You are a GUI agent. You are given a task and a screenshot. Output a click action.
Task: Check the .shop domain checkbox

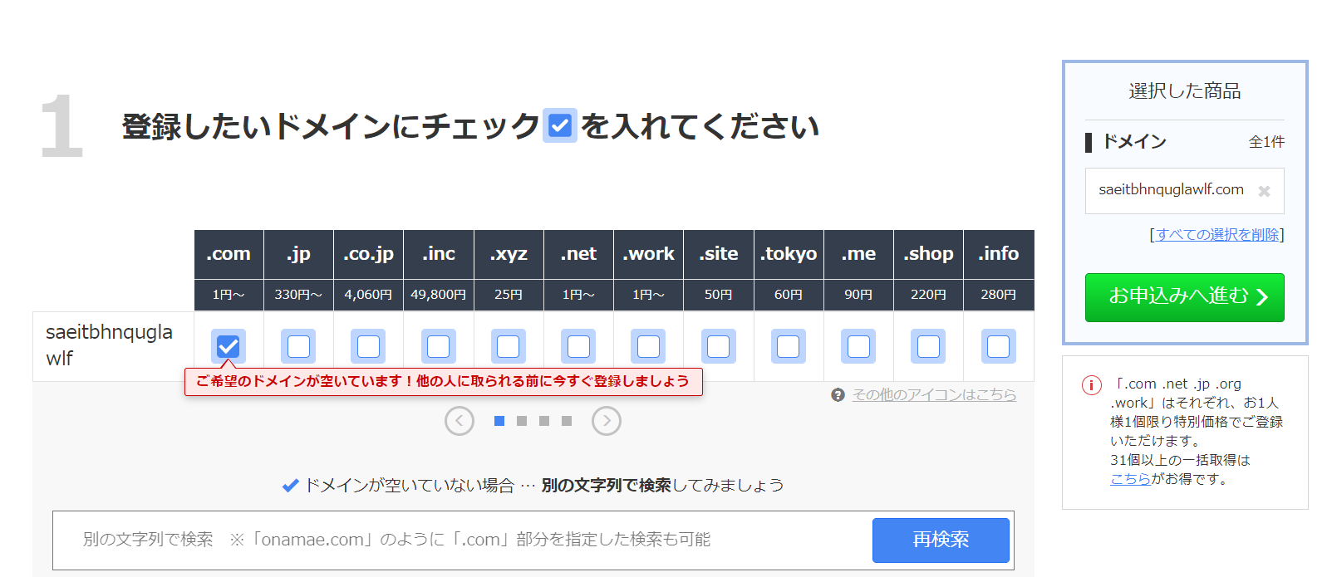click(x=928, y=346)
